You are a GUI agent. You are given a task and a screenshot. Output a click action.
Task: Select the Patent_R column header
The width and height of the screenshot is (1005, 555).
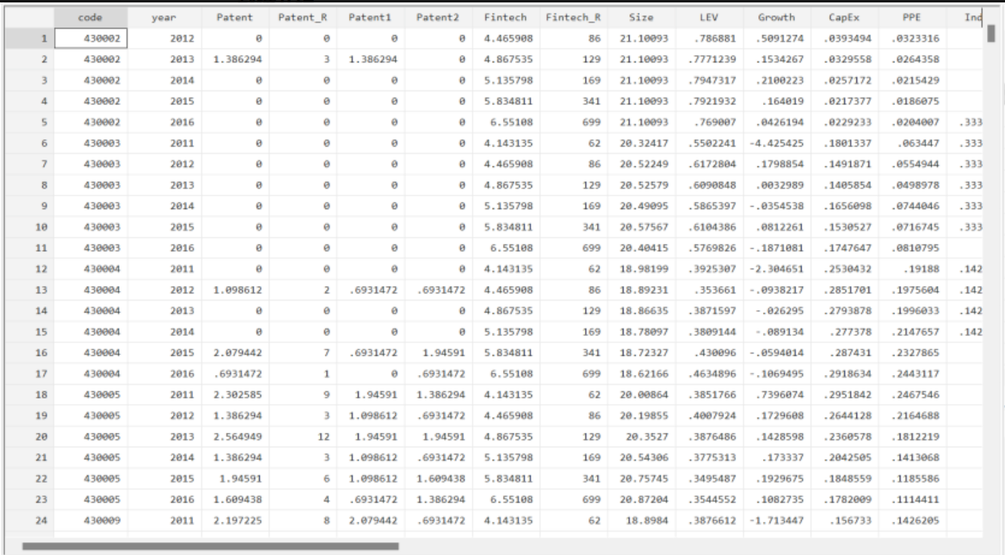pos(304,17)
